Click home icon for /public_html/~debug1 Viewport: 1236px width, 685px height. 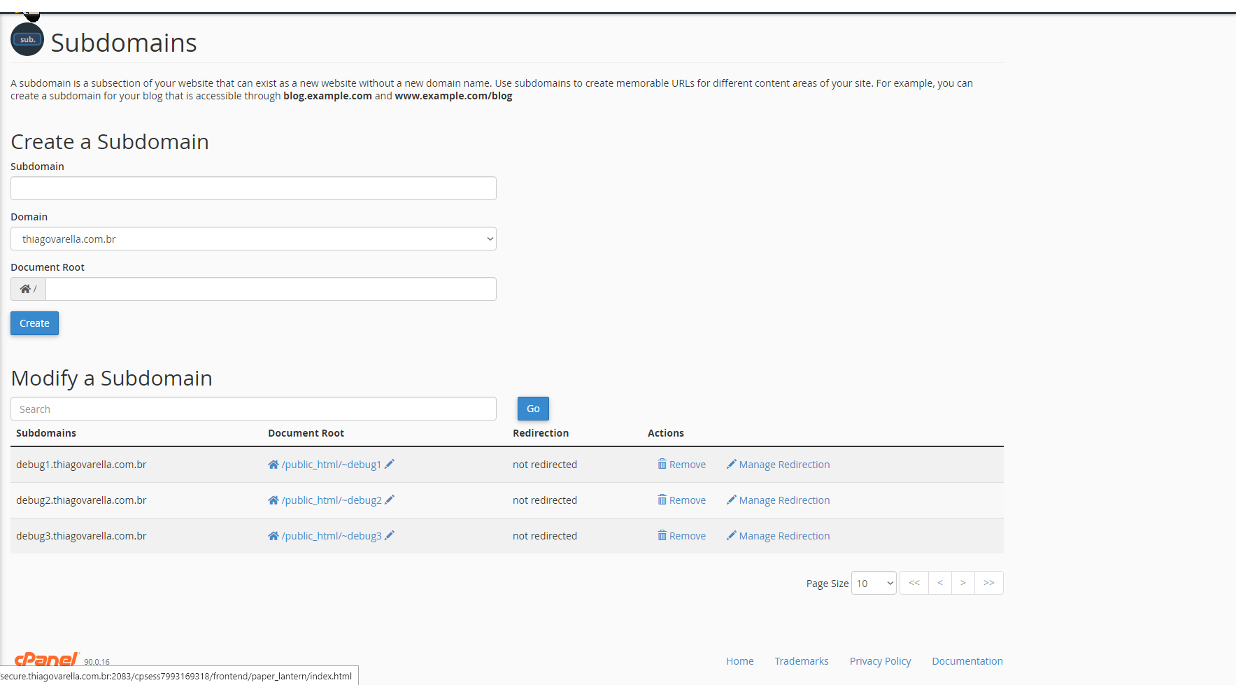[x=274, y=465]
